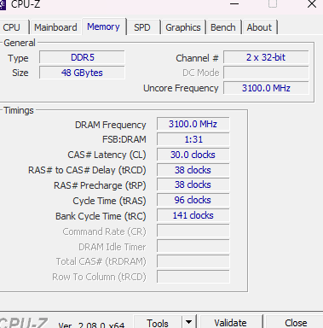Click the RAS# to CAS# Delay label
Image resolution: width=323 pixels, height=328 pixels.
coord(87,170)
